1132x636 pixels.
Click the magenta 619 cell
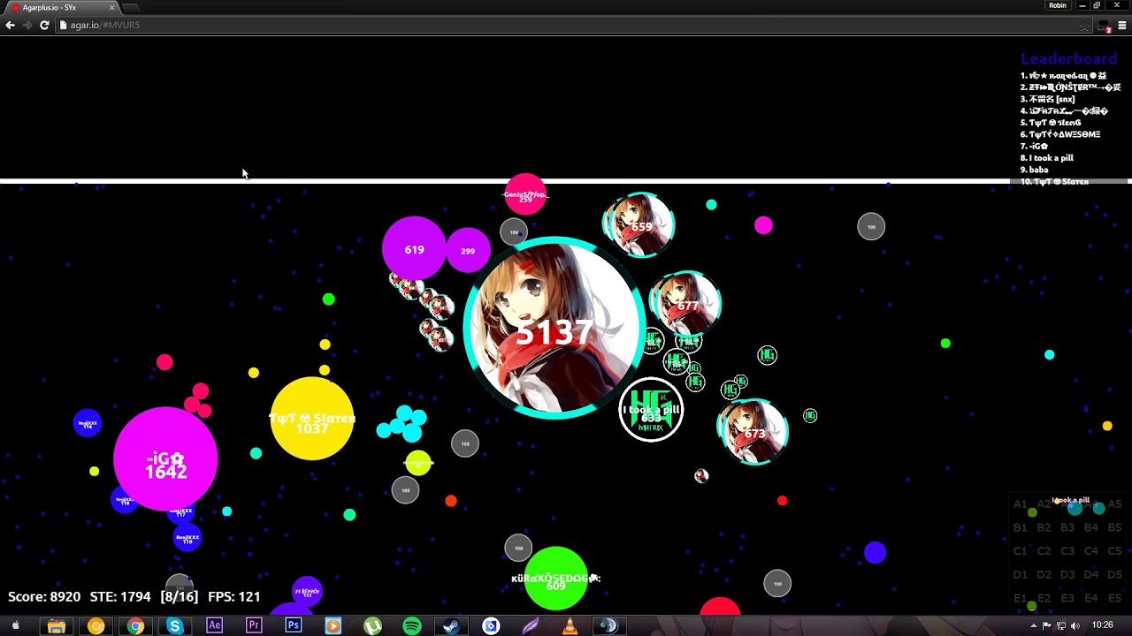click(414, 249)
